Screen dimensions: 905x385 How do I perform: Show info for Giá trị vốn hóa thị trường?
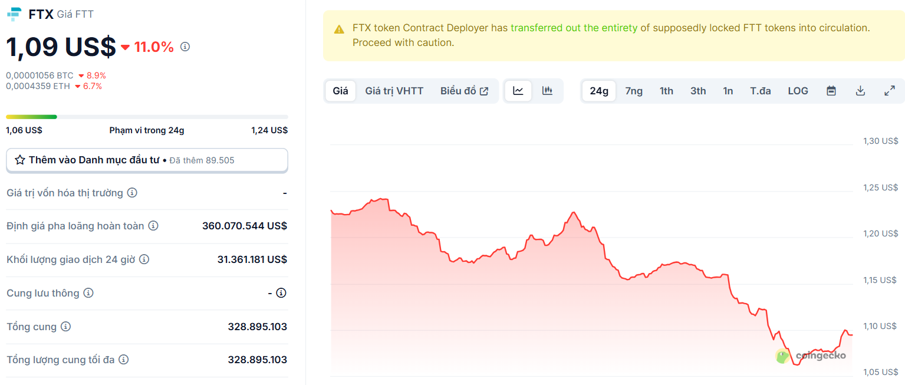click(133, 193)
